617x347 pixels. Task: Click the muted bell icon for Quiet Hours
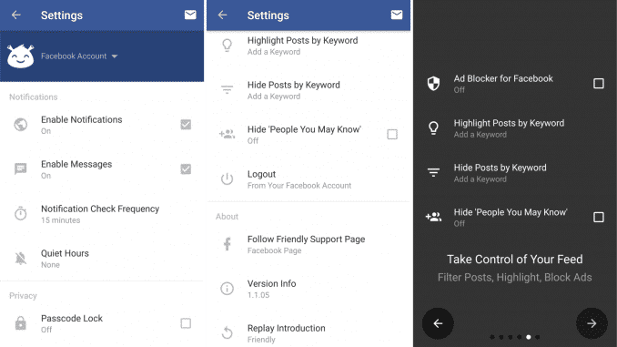[20, 259]
